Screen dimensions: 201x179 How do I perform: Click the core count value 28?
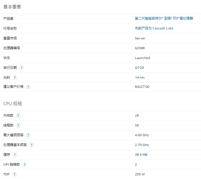point(137,116)
